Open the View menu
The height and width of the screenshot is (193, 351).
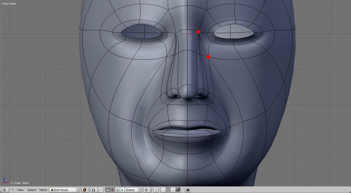(x=20, y=190)
